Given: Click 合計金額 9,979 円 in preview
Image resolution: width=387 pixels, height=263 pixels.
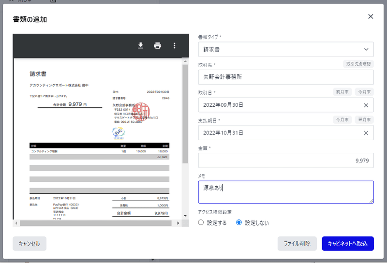Looking at the screenshot, I should point(70,104).
